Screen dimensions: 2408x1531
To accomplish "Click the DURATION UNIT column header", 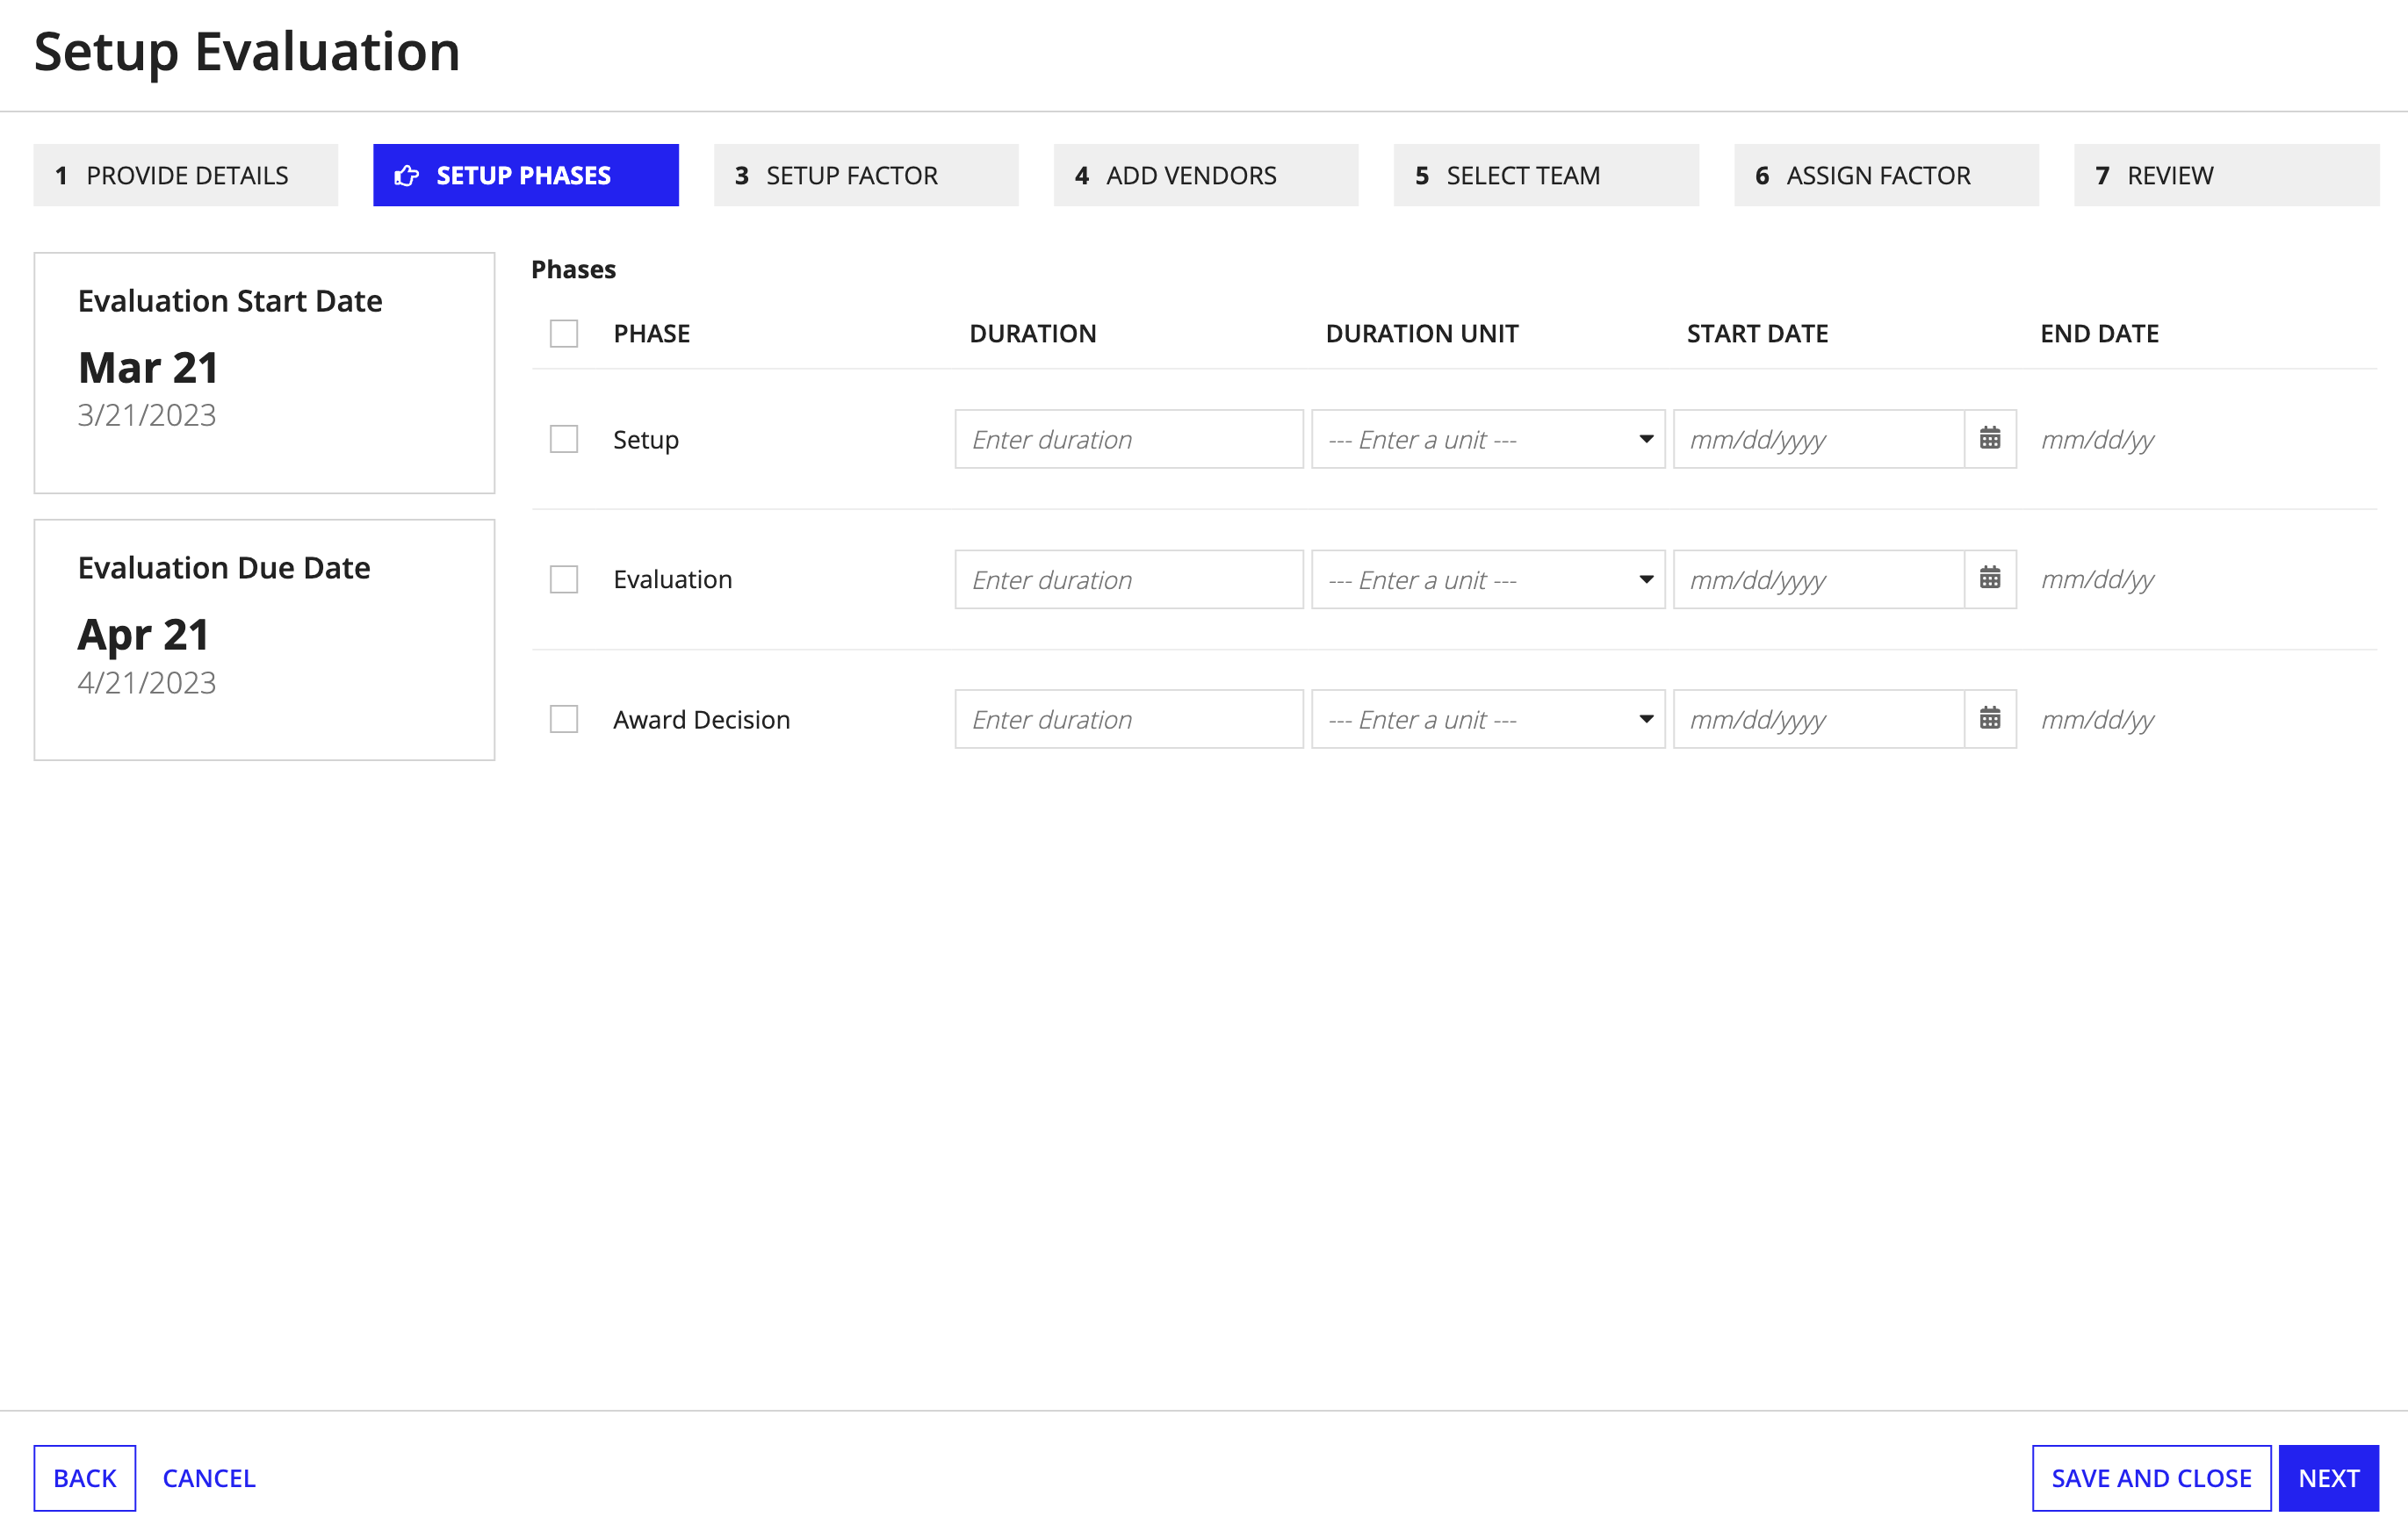I will [1422, 334].
